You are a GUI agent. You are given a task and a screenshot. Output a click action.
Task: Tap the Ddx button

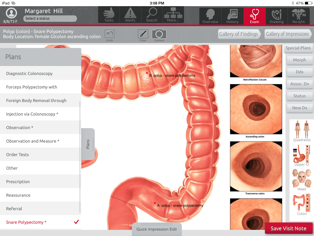click(x=300, y=72)
